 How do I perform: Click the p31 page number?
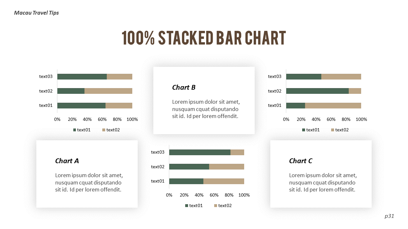[x=389, y=216]
